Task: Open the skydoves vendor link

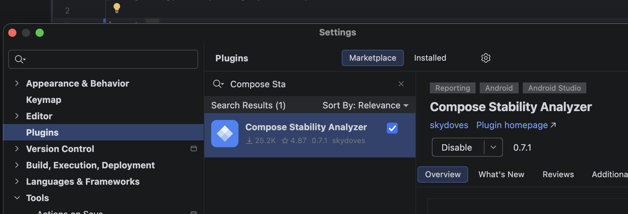Action: click(449, 125)
